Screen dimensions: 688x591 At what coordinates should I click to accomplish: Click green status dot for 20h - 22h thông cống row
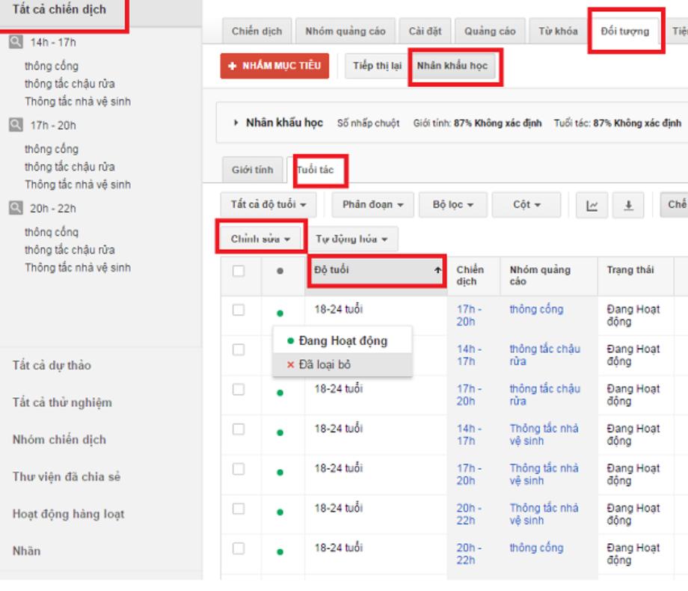pyautogui.click(x=280, y=552)
